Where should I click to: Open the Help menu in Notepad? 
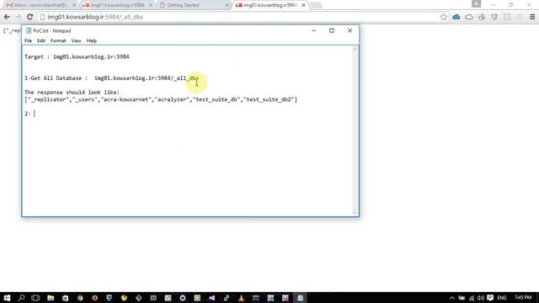click(92, 40)
